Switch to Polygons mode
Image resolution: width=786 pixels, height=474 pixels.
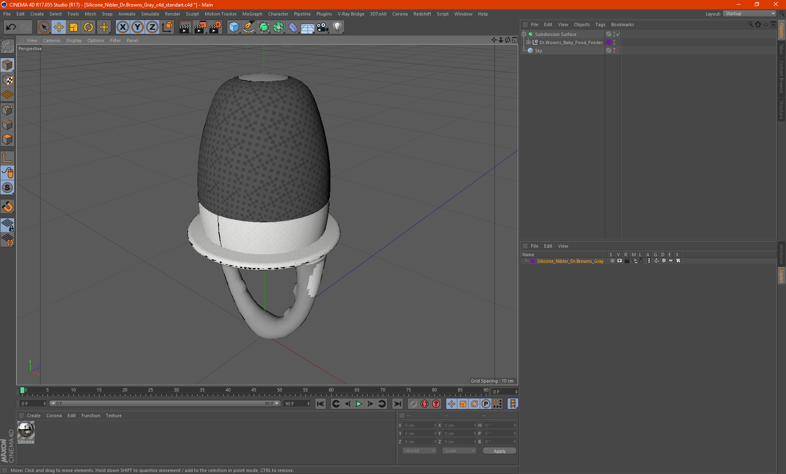point(7,139)
